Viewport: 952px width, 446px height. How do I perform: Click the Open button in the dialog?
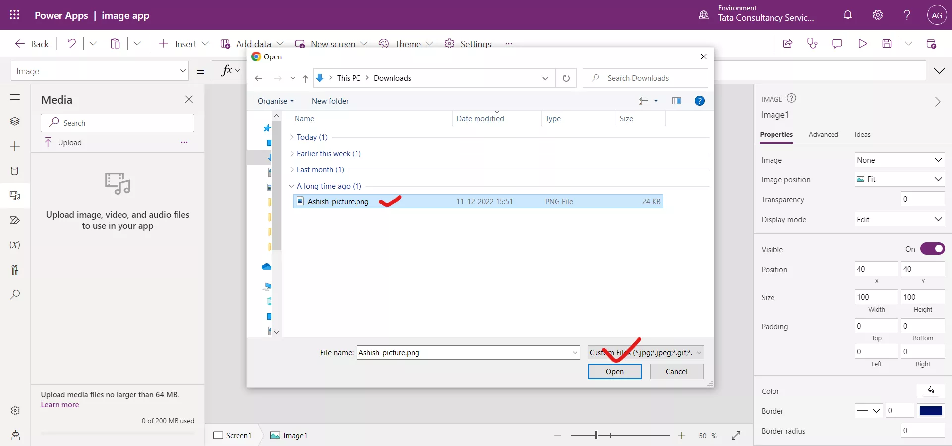coord(614,372)
